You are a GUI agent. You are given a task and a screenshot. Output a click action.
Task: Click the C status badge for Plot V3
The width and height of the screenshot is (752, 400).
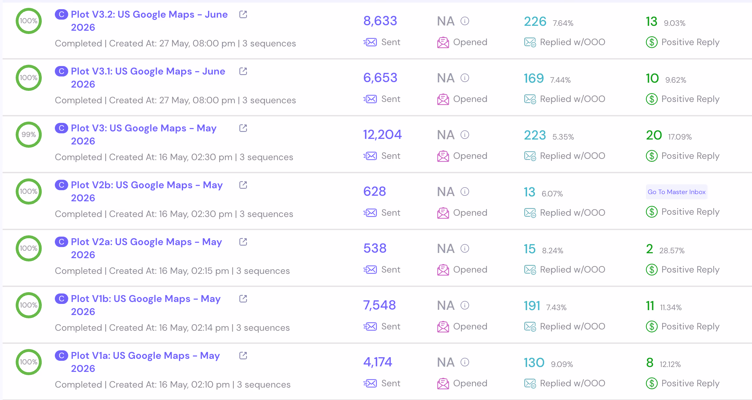61,128
